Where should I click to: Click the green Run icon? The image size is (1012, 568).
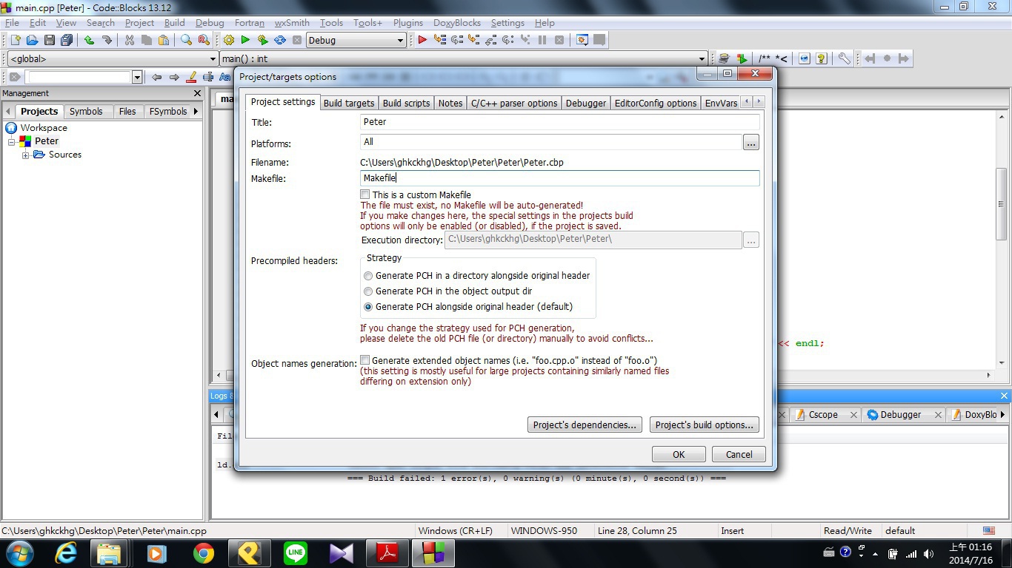tap(245, 40)
